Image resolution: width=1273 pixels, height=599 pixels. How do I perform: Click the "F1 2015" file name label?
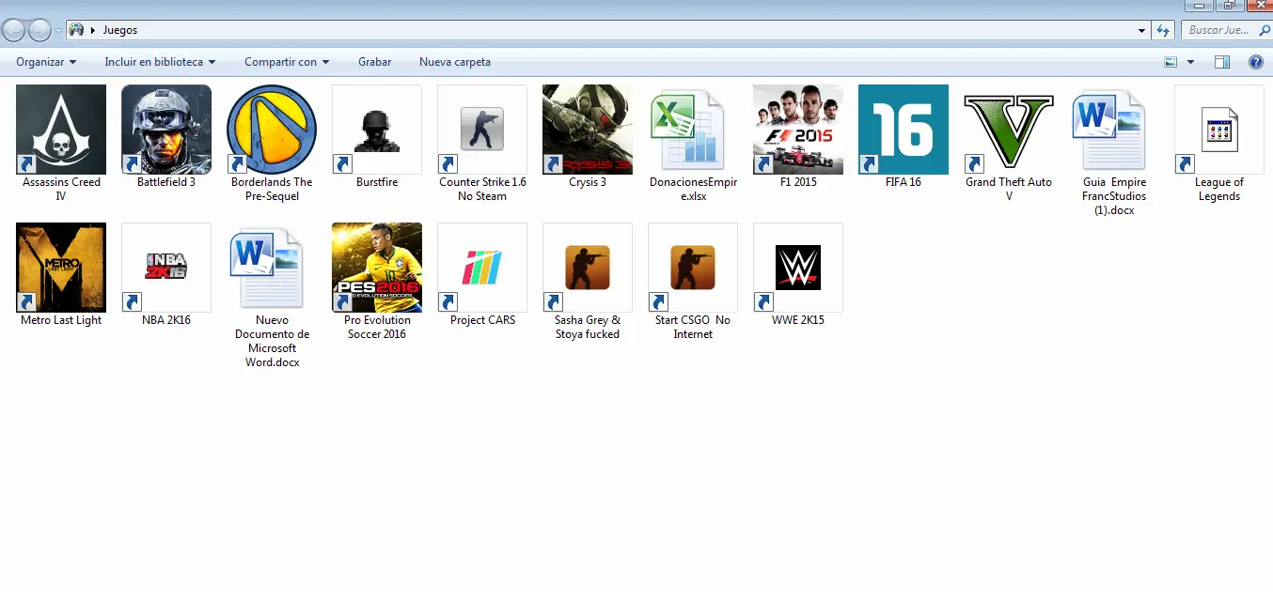pos(798,182)
